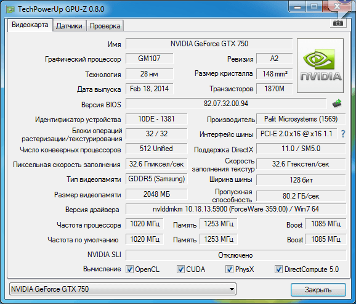
Task: Click 1253 МГц memory in Частота по умолчанию row
Action: [219, 239]
